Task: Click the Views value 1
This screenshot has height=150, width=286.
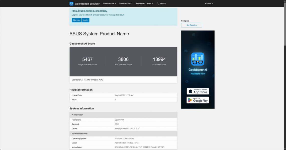Action: [115, 100]
